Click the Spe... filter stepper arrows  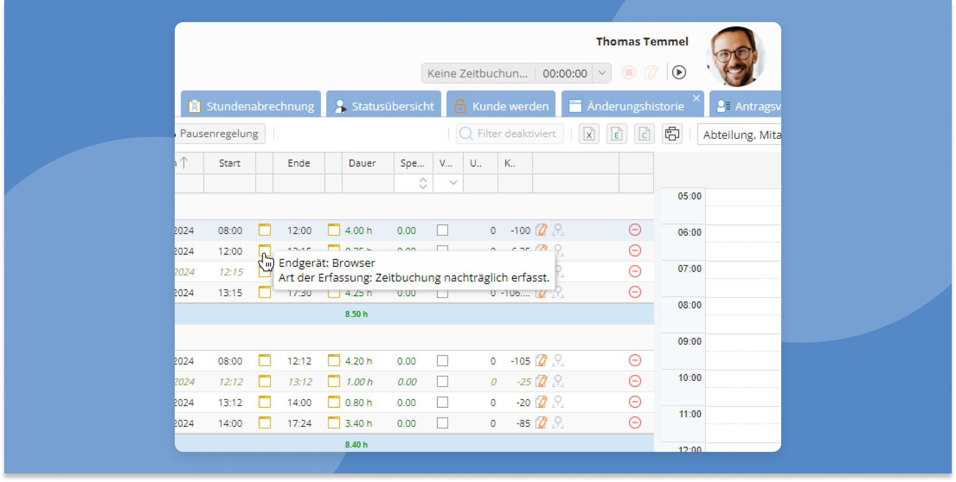tap(423, 183)
